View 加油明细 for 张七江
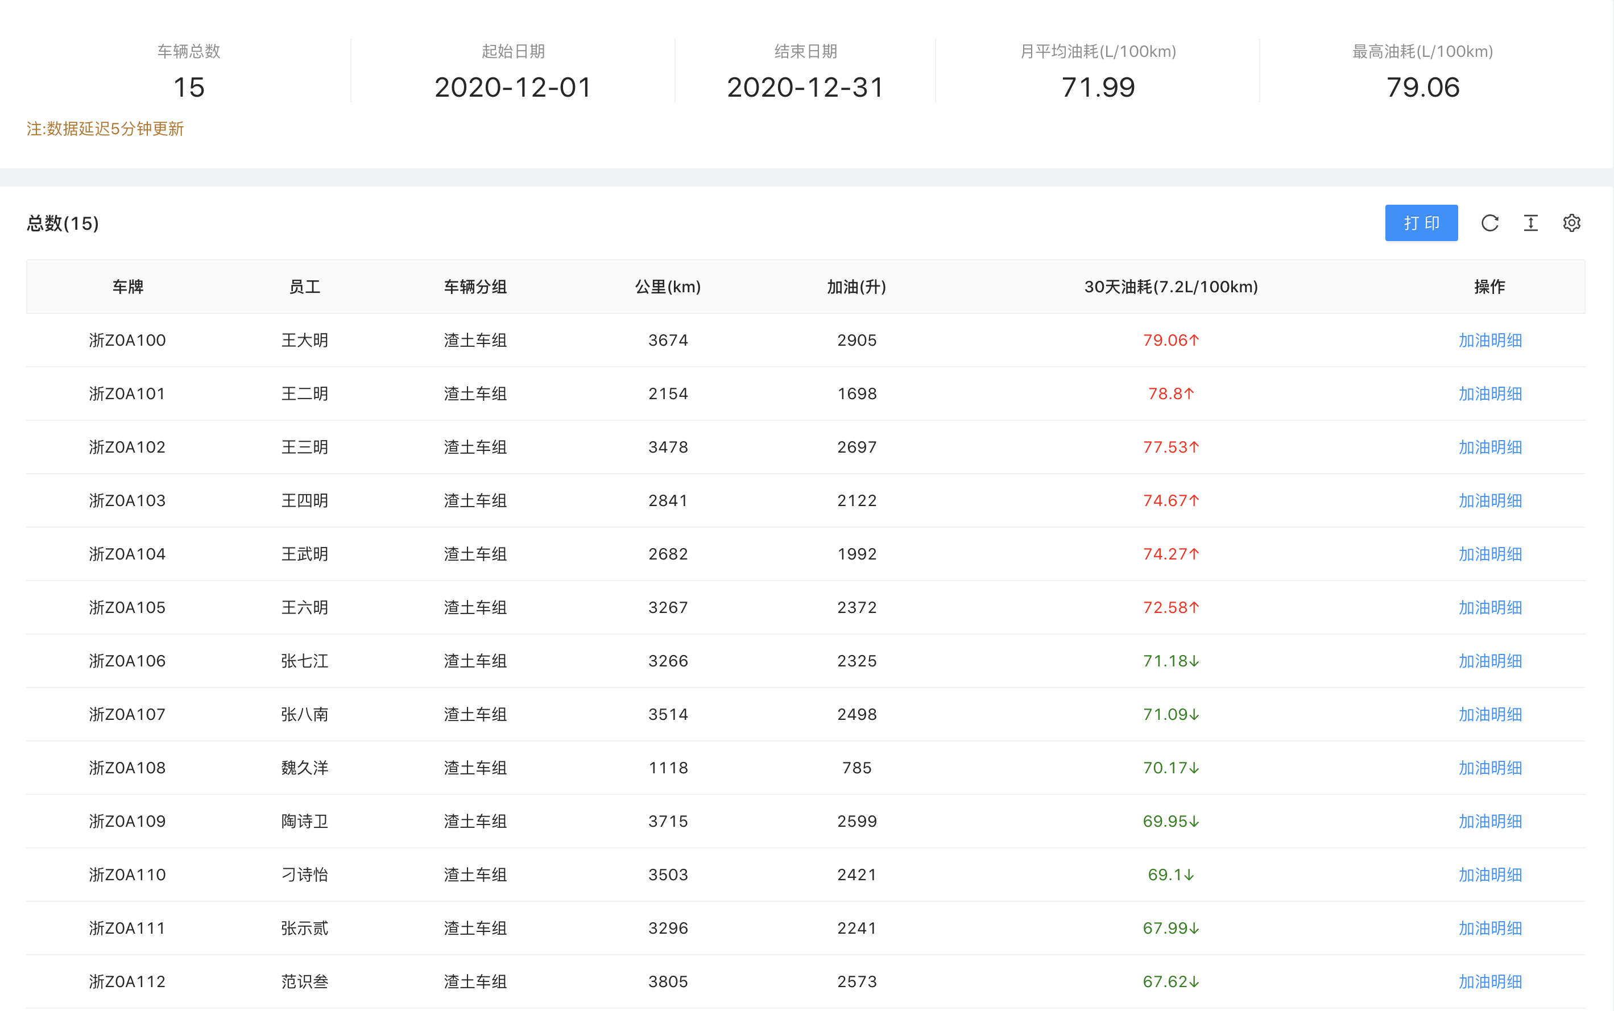The height and width of the screenshot is (1011, 1614). 1489,661
